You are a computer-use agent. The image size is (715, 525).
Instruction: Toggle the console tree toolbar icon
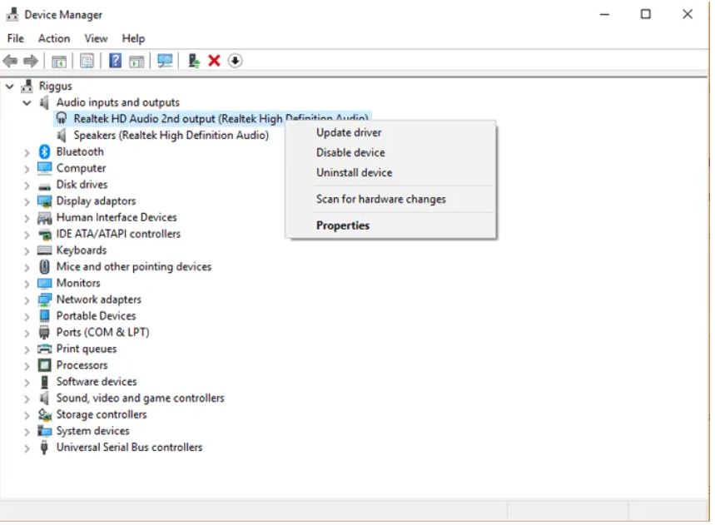(59, 61)
